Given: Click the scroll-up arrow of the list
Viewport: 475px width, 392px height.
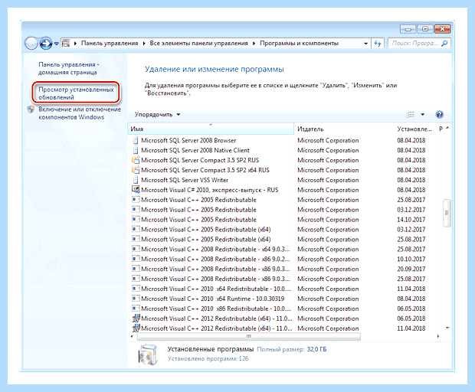Looking at the screenshot, I should point(447,129).
